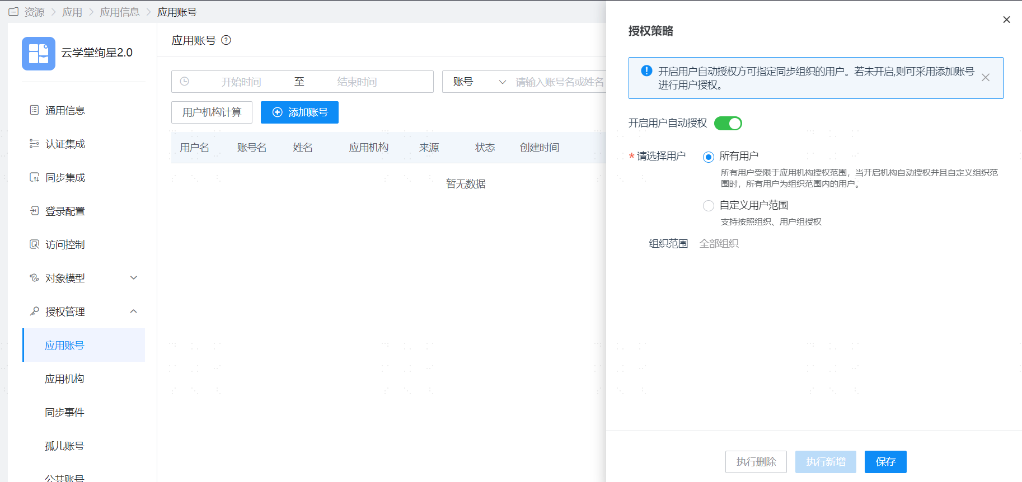The width and height of the screenshot is (1022, 482).
Task: Click the 姓名 column header
Action: 303,148
